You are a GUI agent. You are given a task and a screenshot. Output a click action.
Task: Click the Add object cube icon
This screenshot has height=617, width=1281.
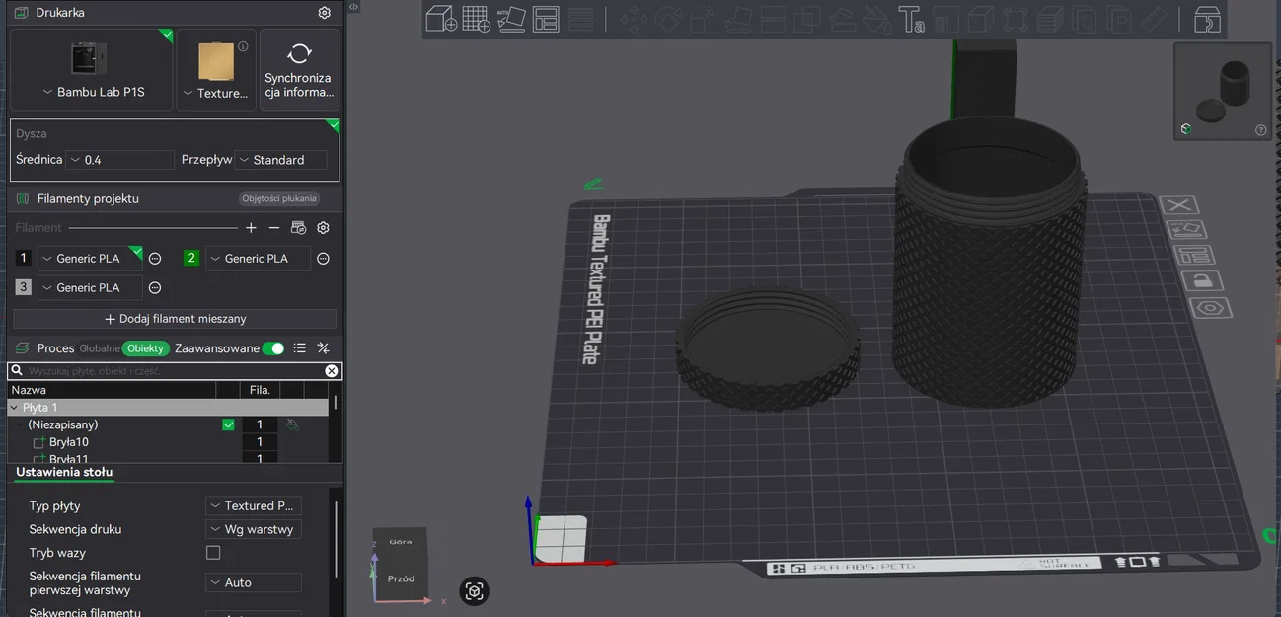(440, 19)
